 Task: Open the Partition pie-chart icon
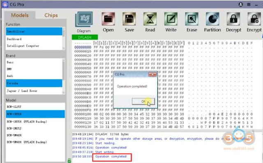pos(212,19)
